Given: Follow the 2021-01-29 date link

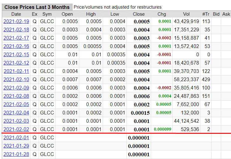Looking at the screenshot, I should (16, 146).
